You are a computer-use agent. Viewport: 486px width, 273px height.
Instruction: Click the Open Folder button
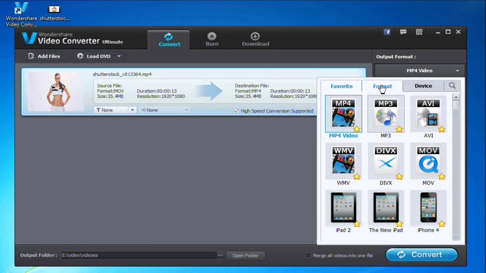tap(245, 256)
